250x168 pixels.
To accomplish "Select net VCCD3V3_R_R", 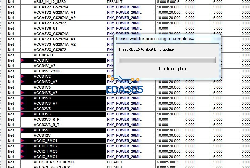I will pos(46,119).
